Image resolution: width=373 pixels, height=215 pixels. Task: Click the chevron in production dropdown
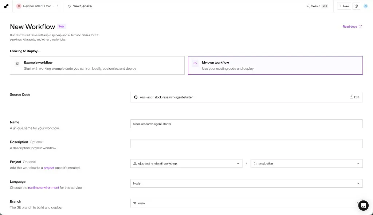tap(358, 163)
